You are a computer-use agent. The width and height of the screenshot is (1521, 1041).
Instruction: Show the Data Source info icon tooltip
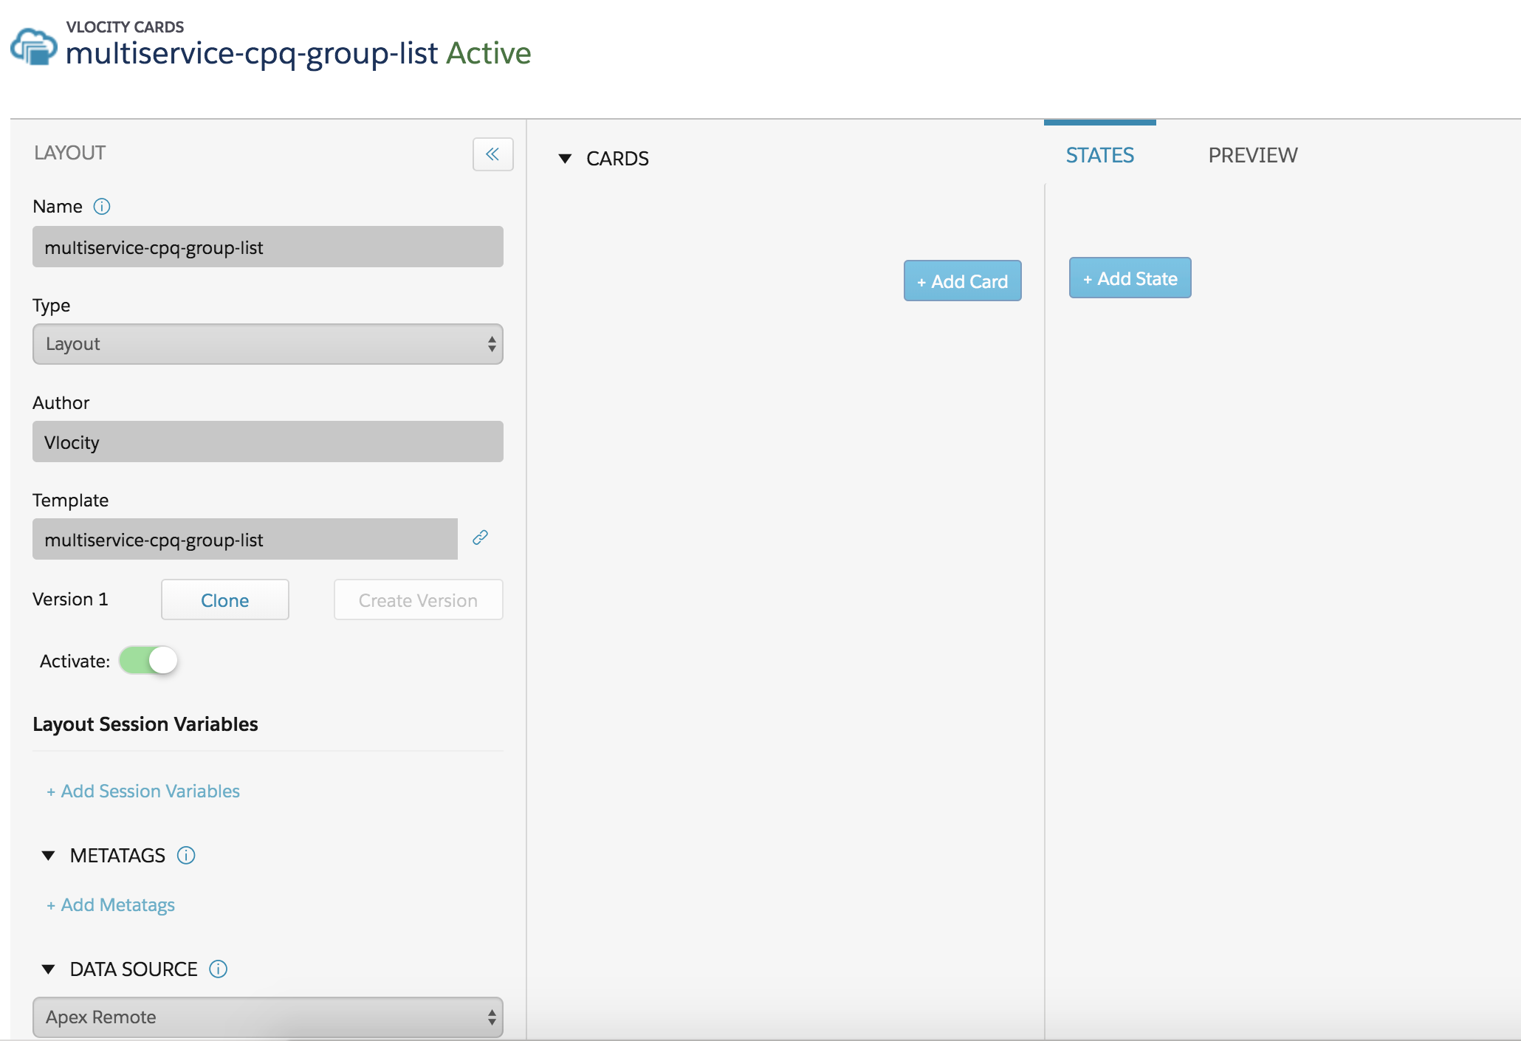[x=219, y=969]
